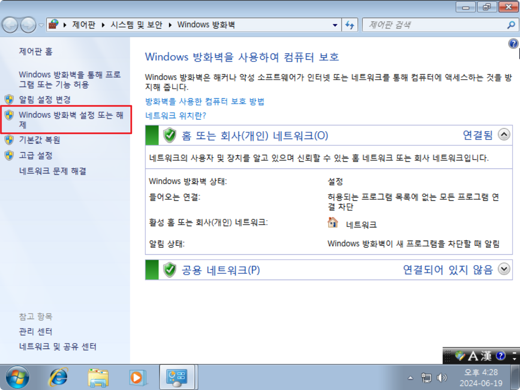Open 네트워크 문제 해결 link

pyautogui.click(x=53, y=171)
